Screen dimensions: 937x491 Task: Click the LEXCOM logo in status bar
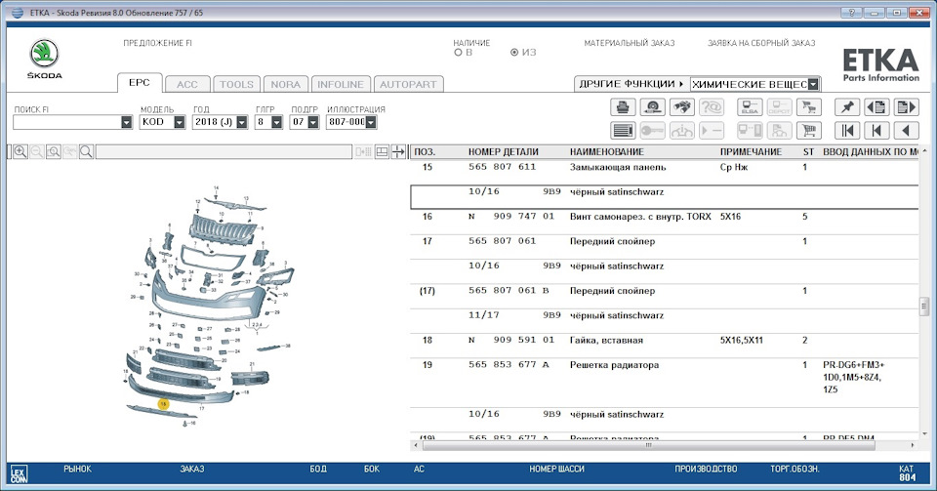[19, 473]
